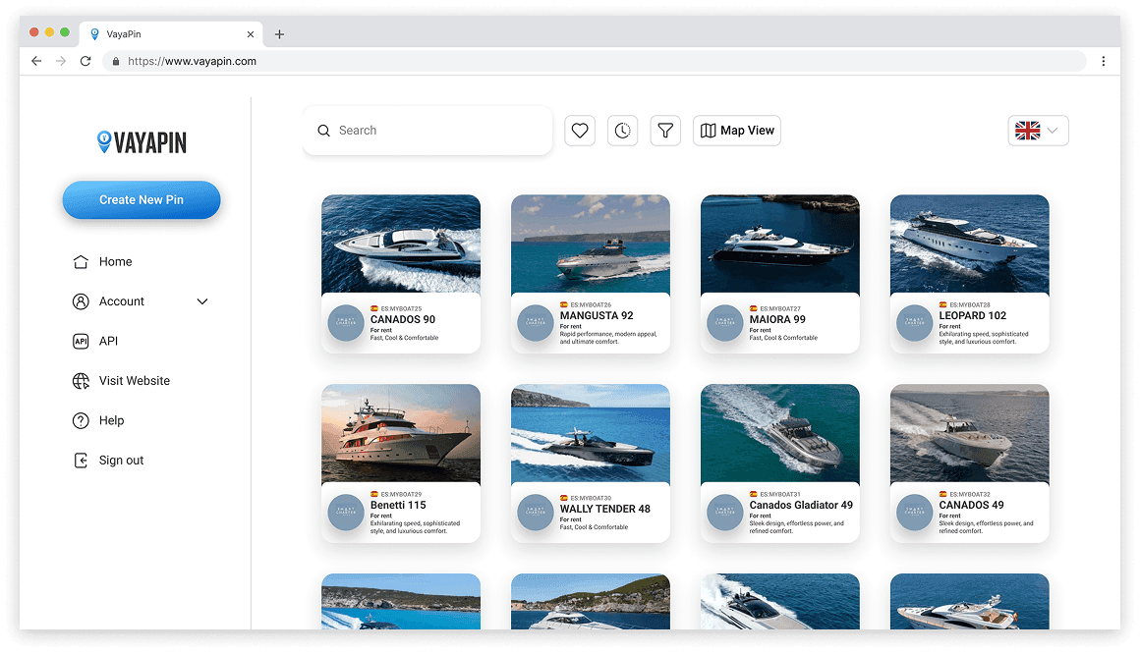Image resolution: width=1140 pixels, height=653 pixels.
Task: Switch to Map View
Action: coord(736,130)
